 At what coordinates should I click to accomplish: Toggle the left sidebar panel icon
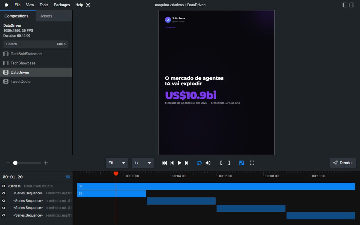[x=345, y=5]
